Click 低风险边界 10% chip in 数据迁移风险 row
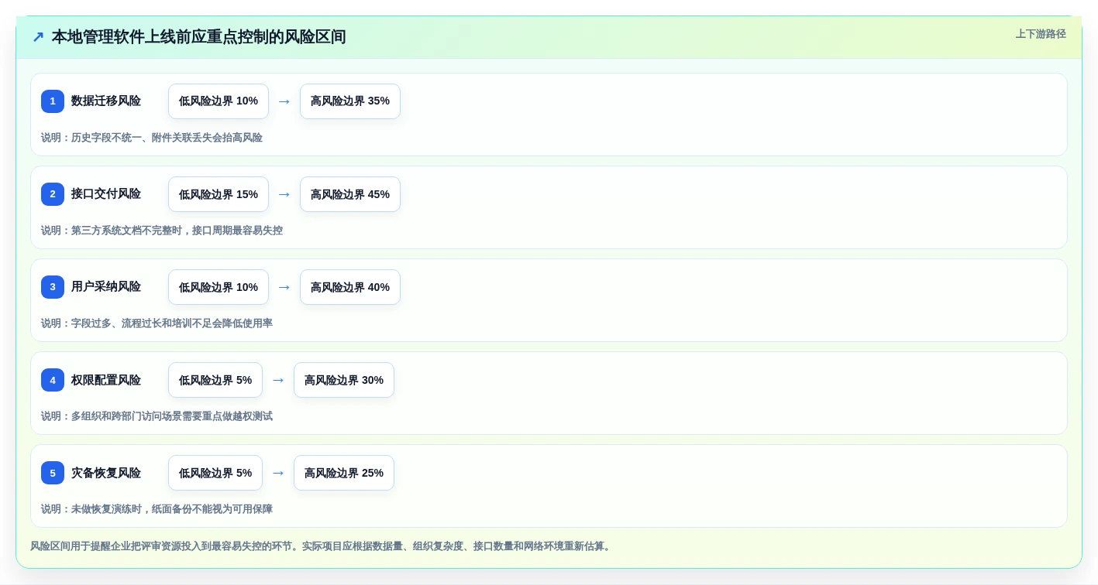1098x585 pixels. pyautogui.click(x=219, y=101)
